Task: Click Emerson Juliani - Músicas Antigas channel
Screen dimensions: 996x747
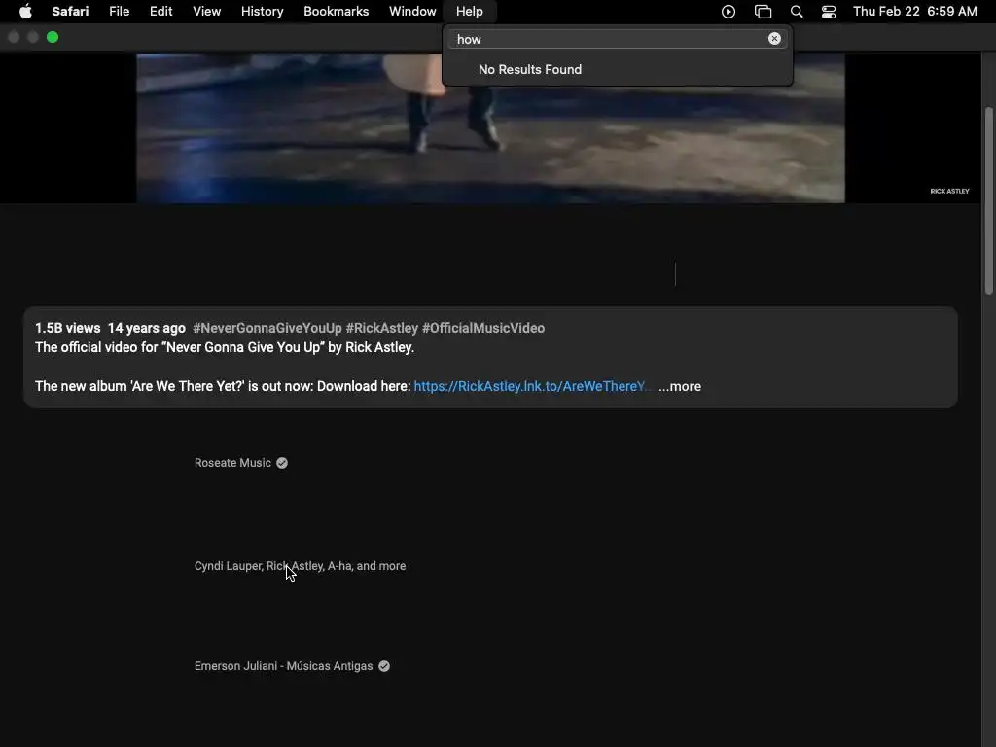Action: pos(283,666)
